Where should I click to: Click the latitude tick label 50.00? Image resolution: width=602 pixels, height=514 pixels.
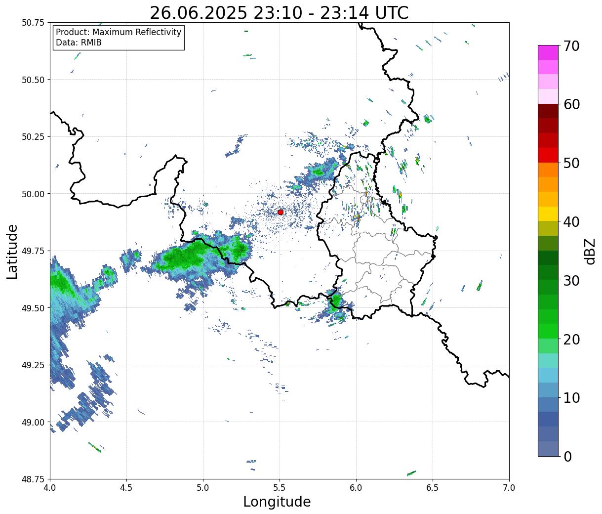pyautogui.click(x=33, y=194)
